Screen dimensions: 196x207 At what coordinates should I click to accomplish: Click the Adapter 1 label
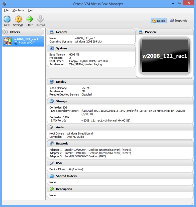click(x=56, y=150)
